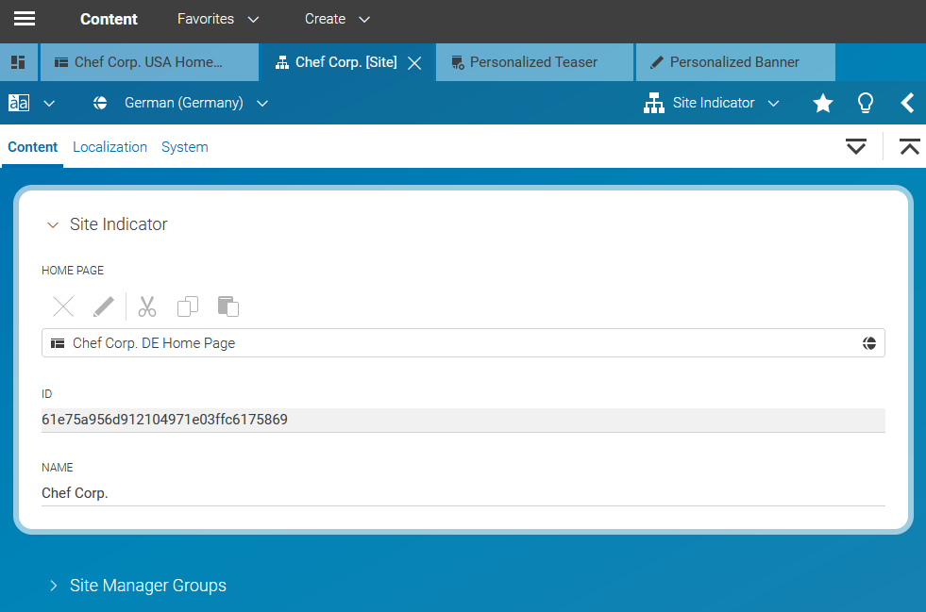Image resolution: width=926 pixels, height=612 pixels.
Task: Open suggestions via the lightbulb icon
Action: [x=865, y=103]
